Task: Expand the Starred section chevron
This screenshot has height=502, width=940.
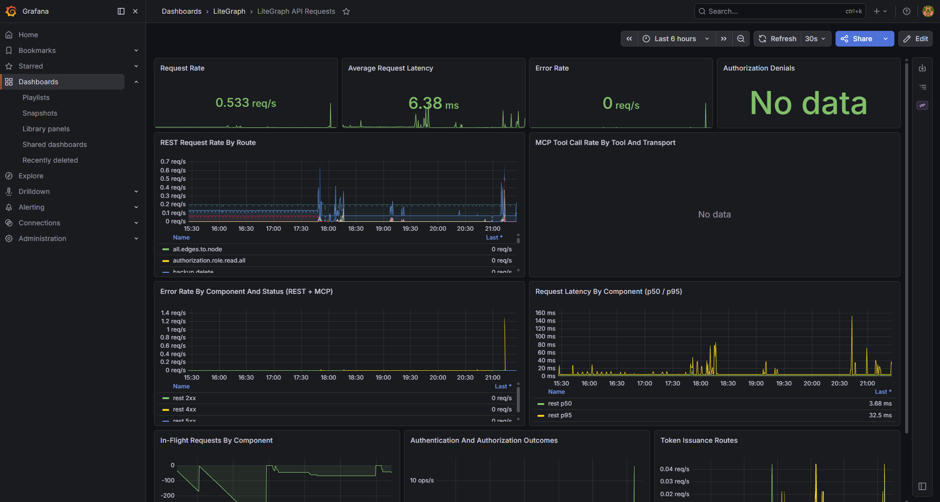Action: [136, 66]
